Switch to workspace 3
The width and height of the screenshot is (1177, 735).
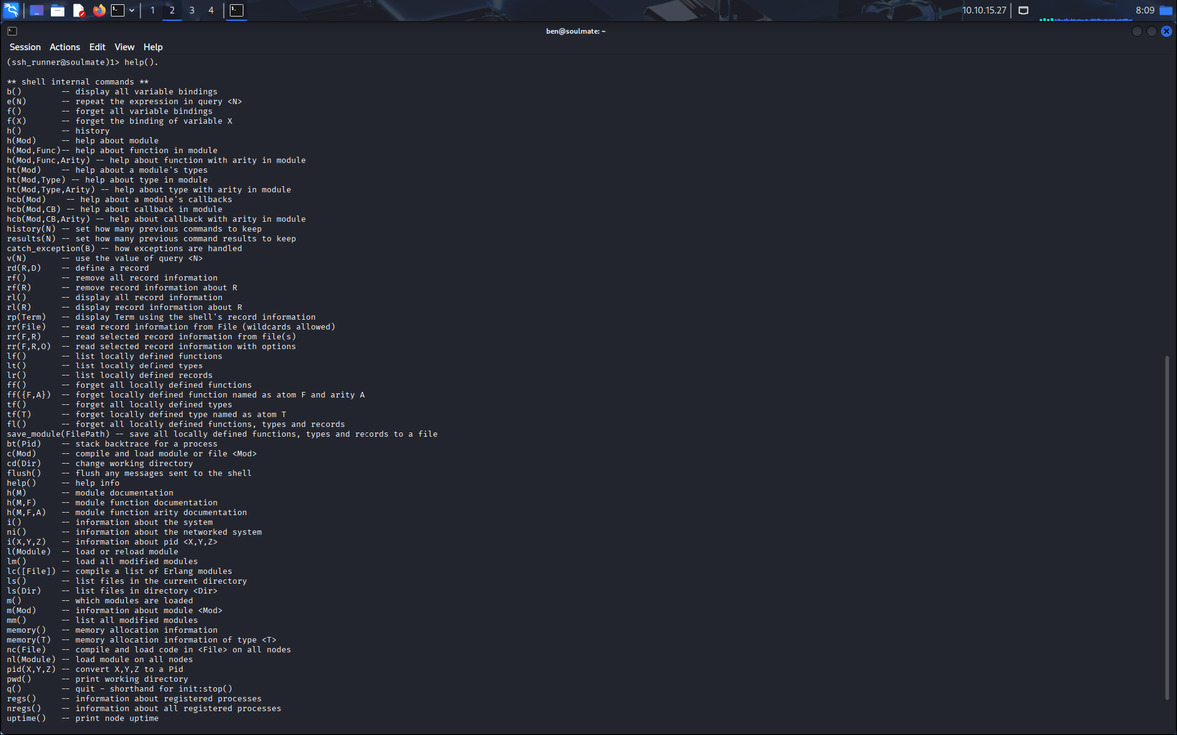(192, 10)
